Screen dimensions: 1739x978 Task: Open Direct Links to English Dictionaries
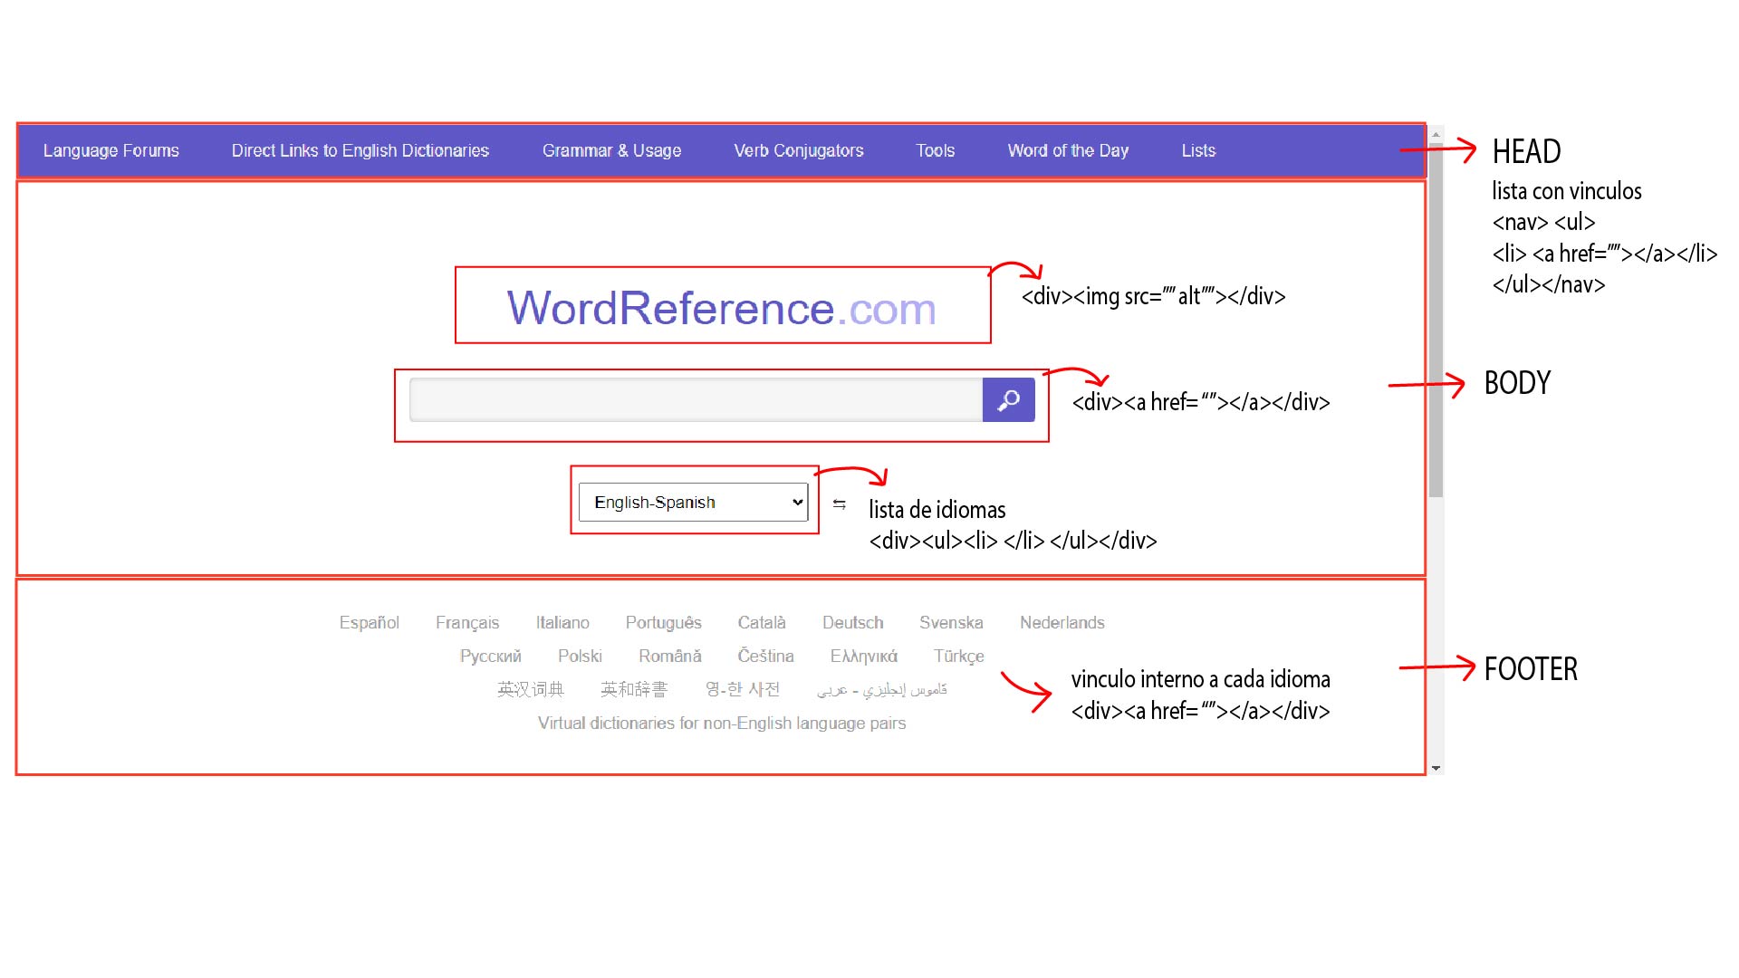point(360,150)
